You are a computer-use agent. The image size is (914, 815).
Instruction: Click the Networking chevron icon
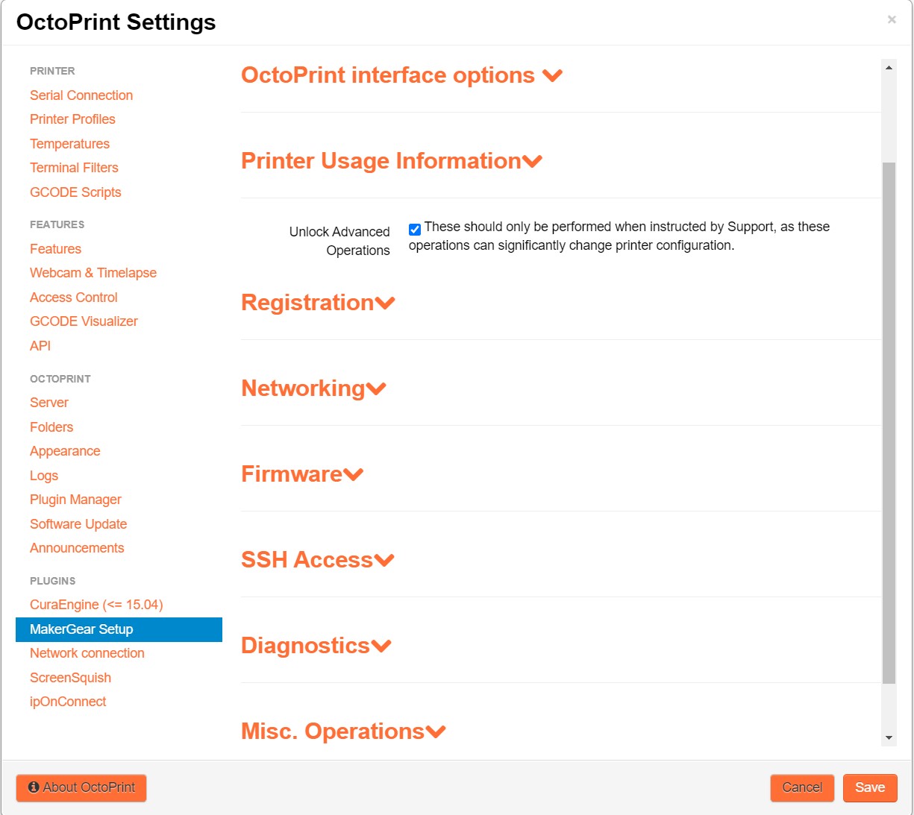(376, 389)
